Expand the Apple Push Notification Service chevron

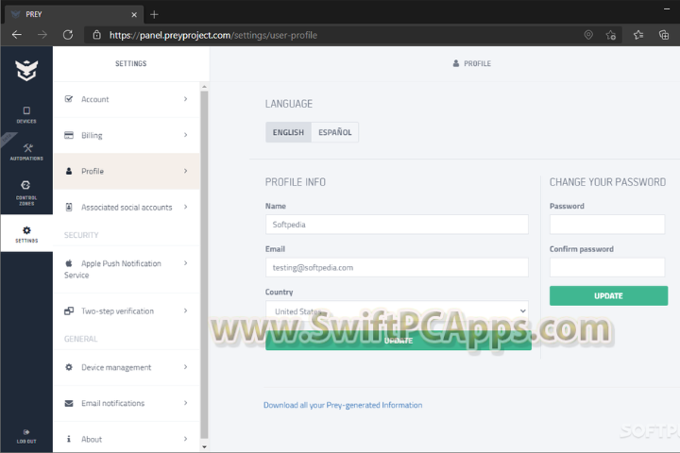click(x=186, y=263)
